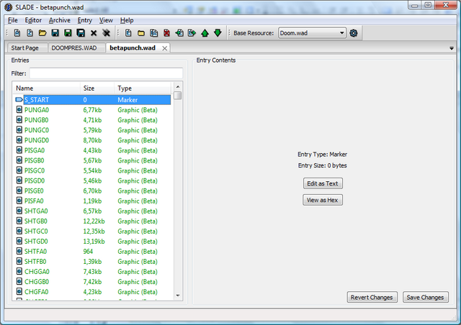The image size is (461, 325).
Task: Click the graphic icon beside CHGGA0
Action: tap(19, 272)
